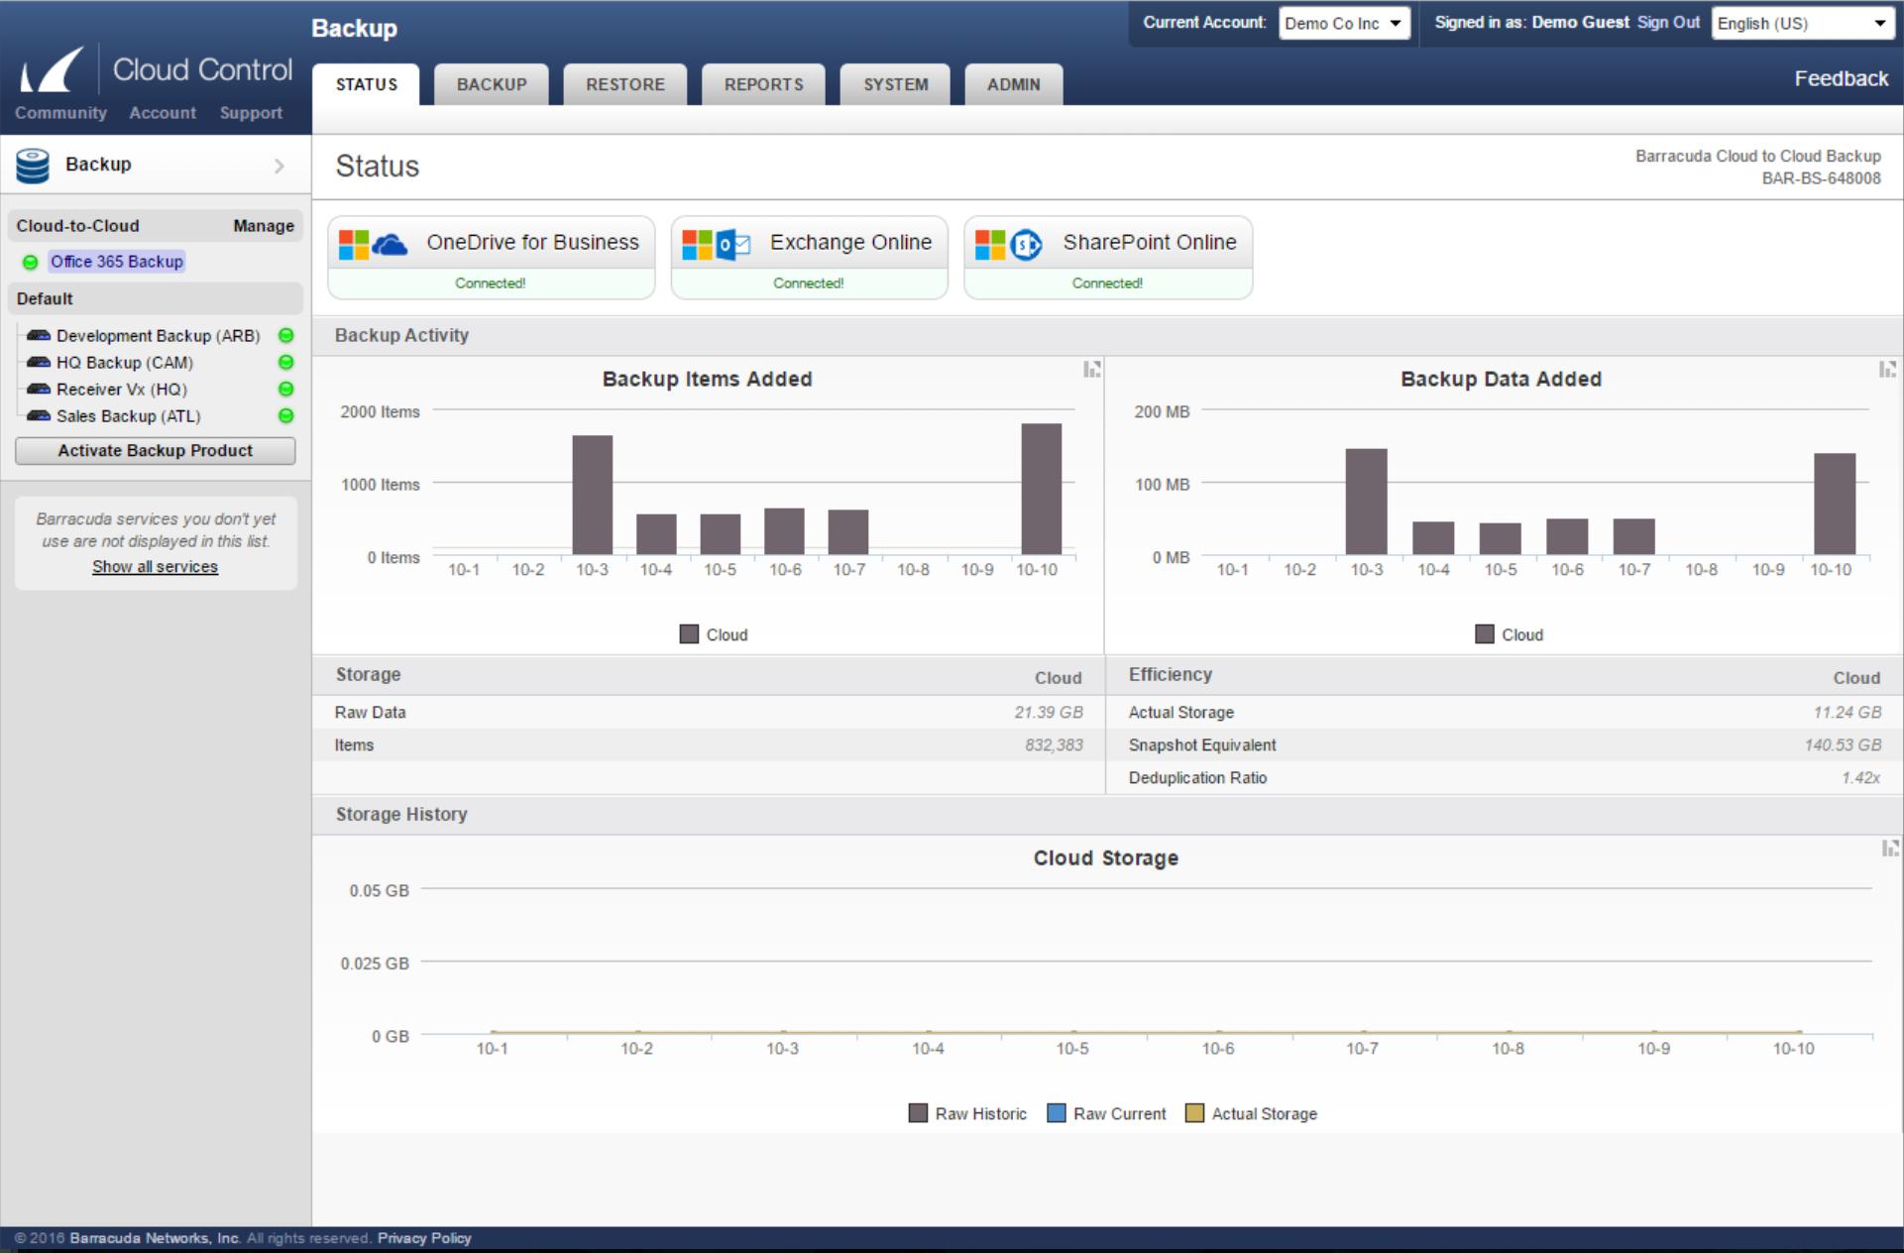The image size is (1904, 1253).
Task: Open the REPORTS tab
Action: [763, 84]
